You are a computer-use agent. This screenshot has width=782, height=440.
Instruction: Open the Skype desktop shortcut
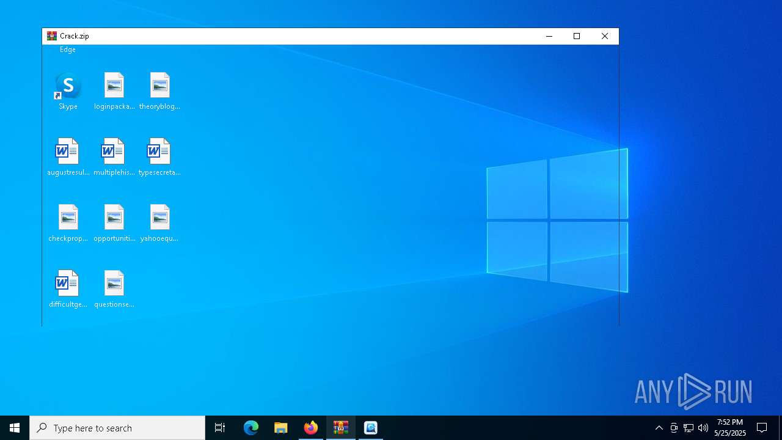coord(68,92)
